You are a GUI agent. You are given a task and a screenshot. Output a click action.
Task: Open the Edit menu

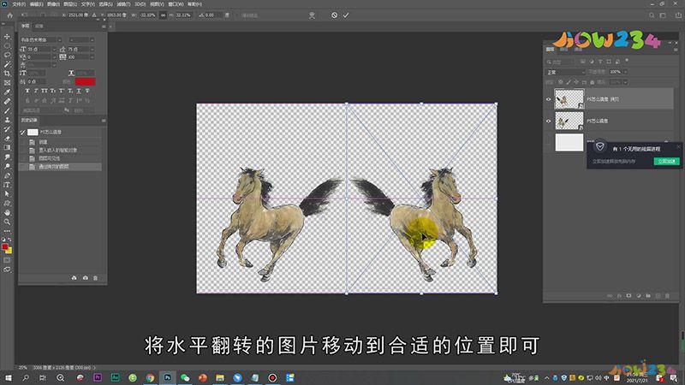tap(36, 4)
